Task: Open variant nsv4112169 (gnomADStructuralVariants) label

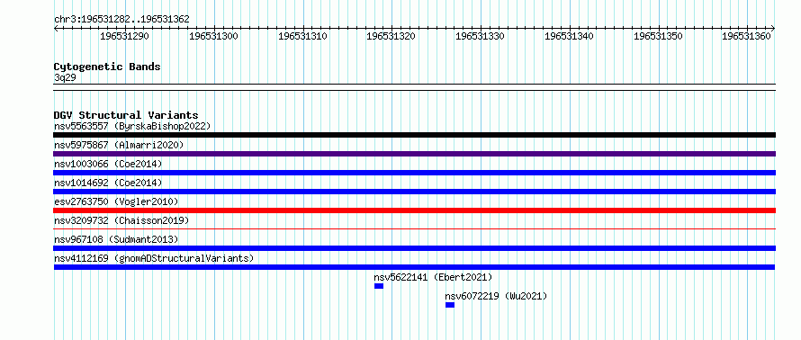Action: pos(154,258)
